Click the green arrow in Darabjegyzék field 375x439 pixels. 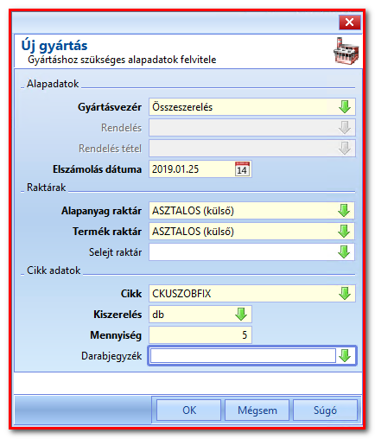(x=345, y=356)
